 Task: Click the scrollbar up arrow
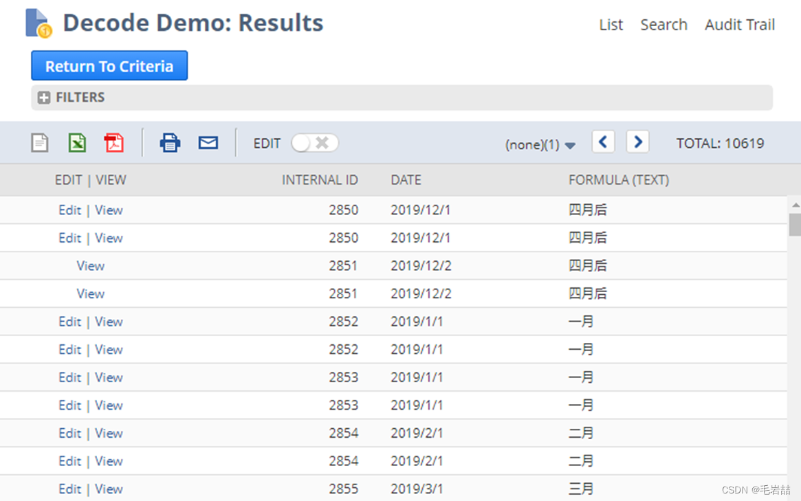795,203
